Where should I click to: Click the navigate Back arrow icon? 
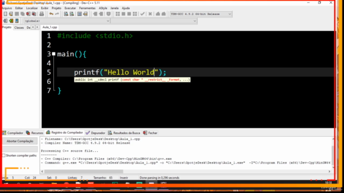pyautogui.click(x=95, y=14)
